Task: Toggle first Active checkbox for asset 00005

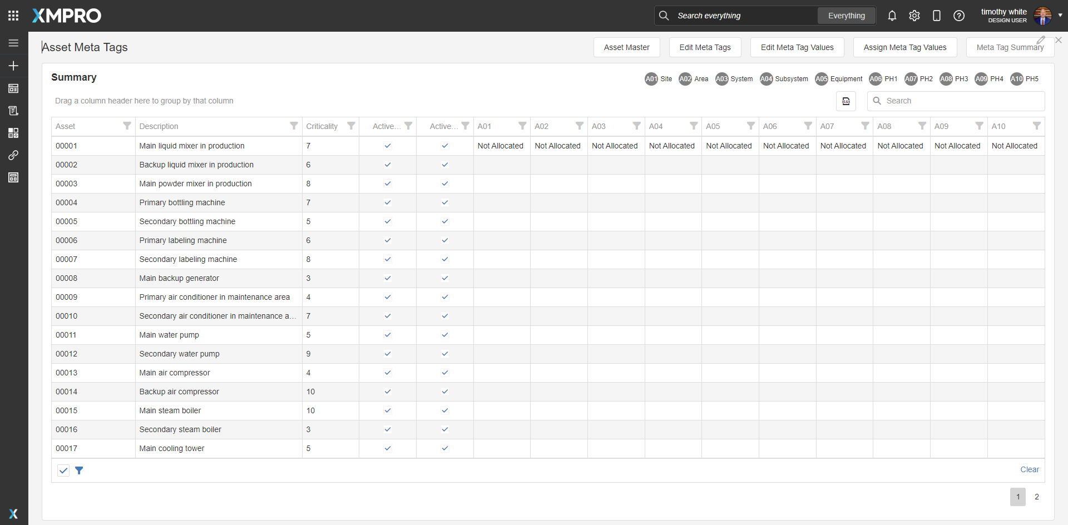Action: click(x=388, y=221)
